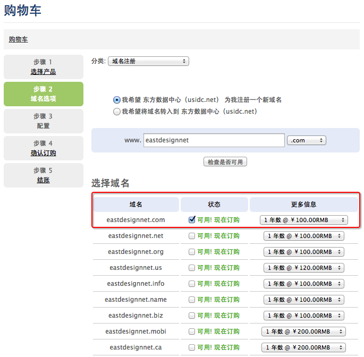
Task: Open the 分类 域名注册 dropdown
Action: [148, 61]
